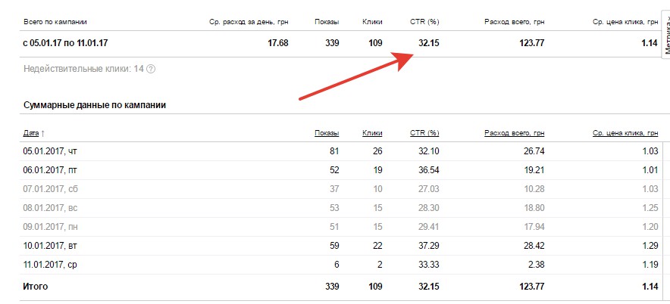Sort table by Дата column header

tap(31, 133)
